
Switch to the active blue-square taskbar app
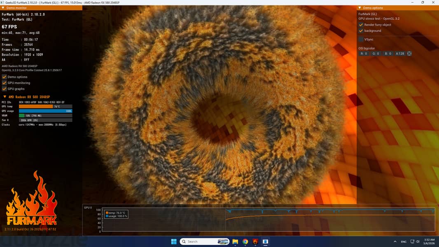click(265, 241)
